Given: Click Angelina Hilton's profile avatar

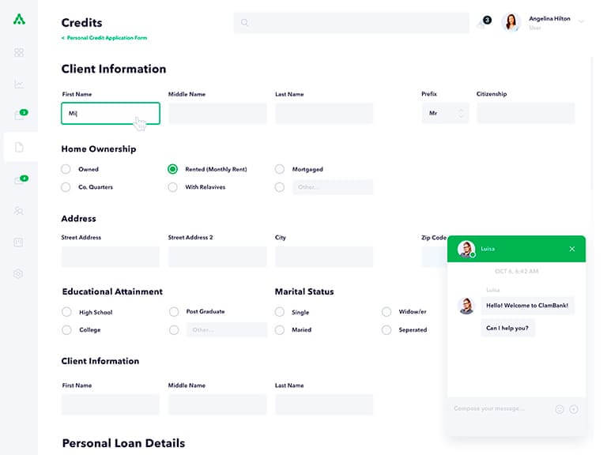Looking at the screenshot, I should pos(511,22).
